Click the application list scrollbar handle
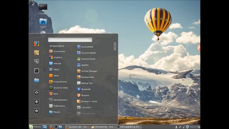This screenshot has height=129, width=229. pos(115,47)
